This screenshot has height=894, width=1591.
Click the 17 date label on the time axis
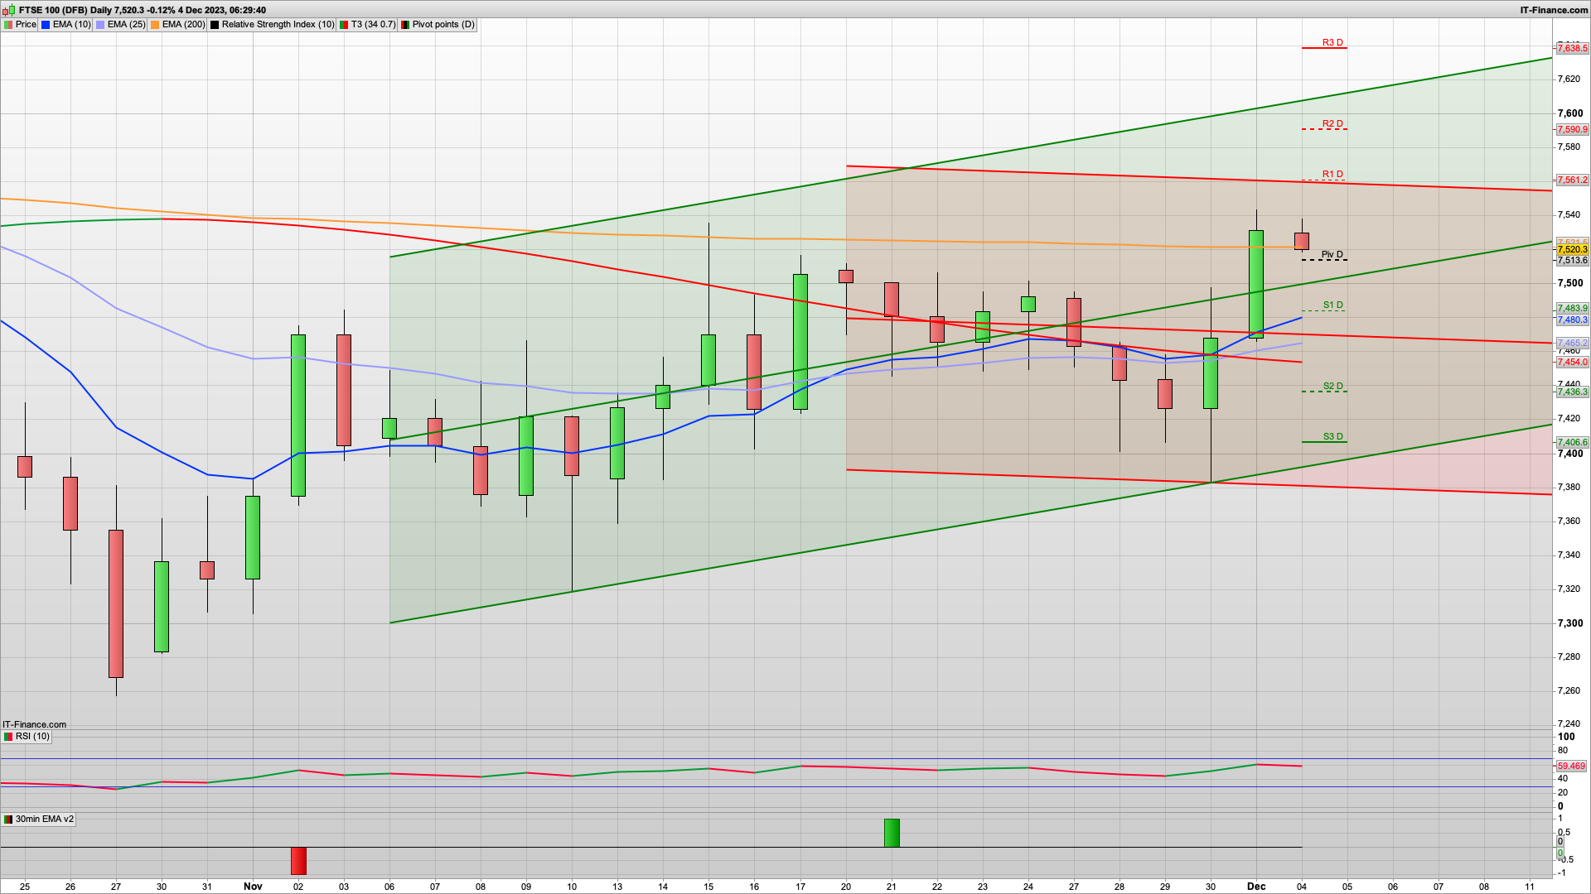pos(800,886)
